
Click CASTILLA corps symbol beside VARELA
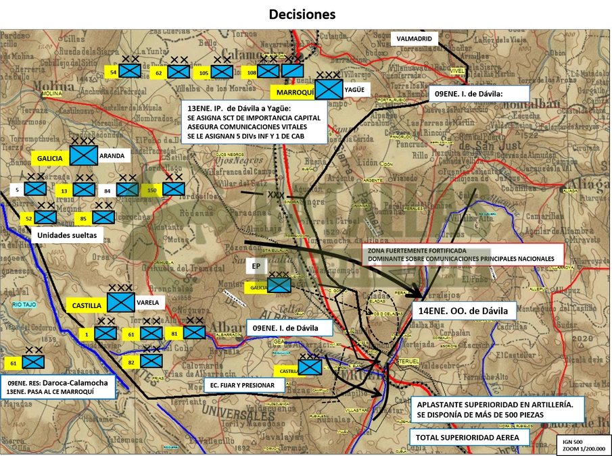point(121,303)
